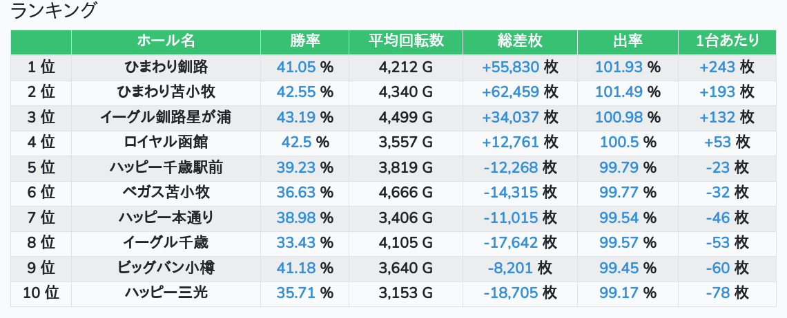Select the 総差枚 column header
This screenshot has height=318, width=787.
coord(520,41)
